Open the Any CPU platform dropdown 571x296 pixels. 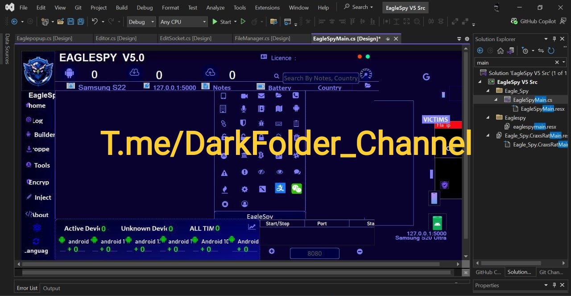pyautogui.click(x=183, y=21)
